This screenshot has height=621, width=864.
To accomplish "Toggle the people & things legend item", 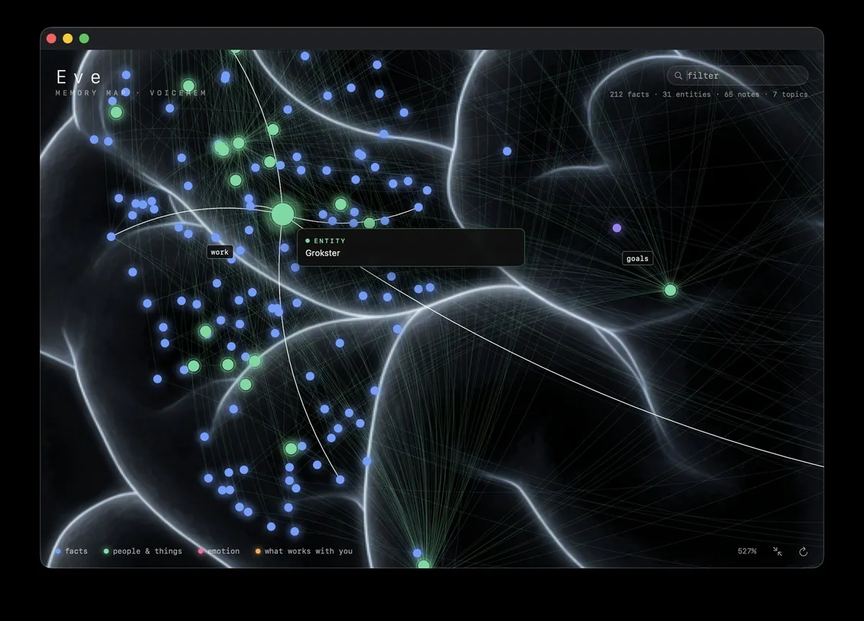I will point(143,551).
